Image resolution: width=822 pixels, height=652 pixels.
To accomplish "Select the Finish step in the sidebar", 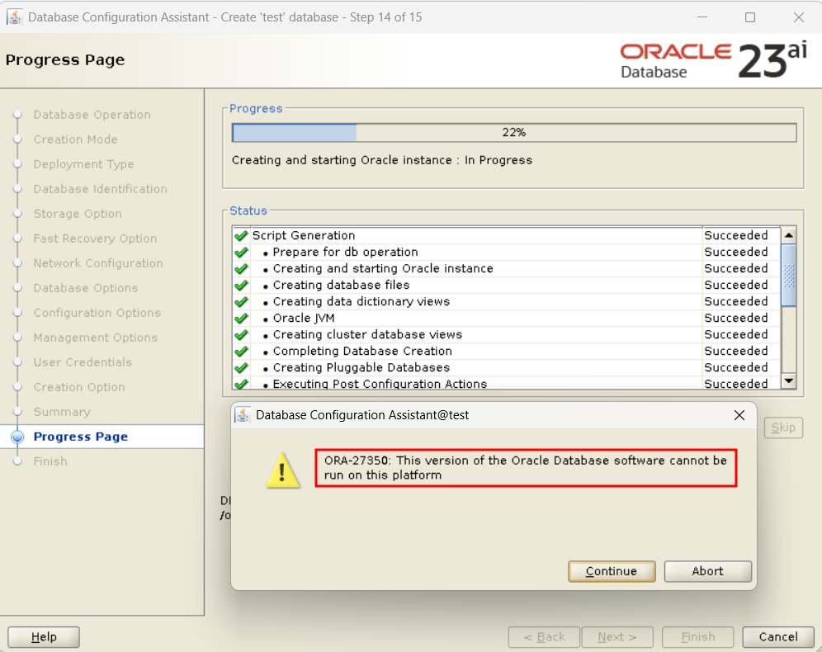I will tap(50, 461).
